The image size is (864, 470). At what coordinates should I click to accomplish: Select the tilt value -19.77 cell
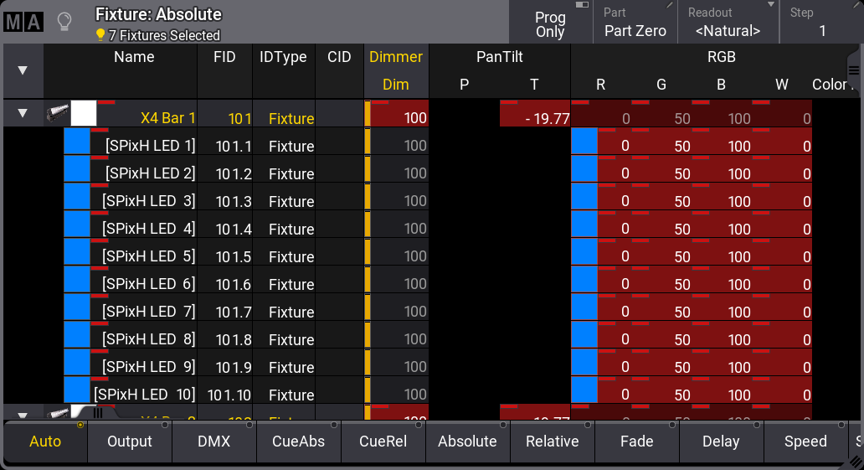pos(535,118)
